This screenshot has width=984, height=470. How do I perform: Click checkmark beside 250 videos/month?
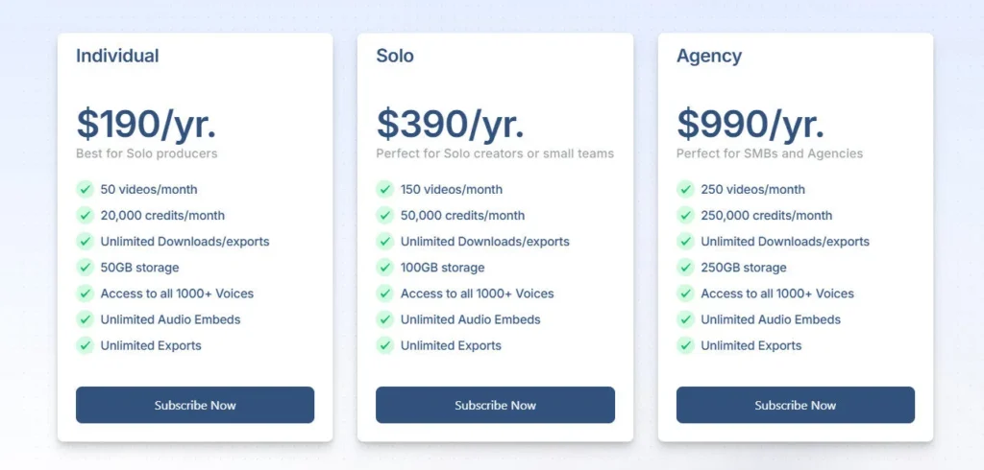(x=685, y=190)
